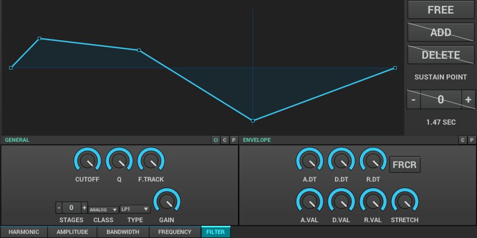The height and width of the screenshot is (238, 477).
Task: Increase the STAGES value with plus
Action: (x=84, y=208)
